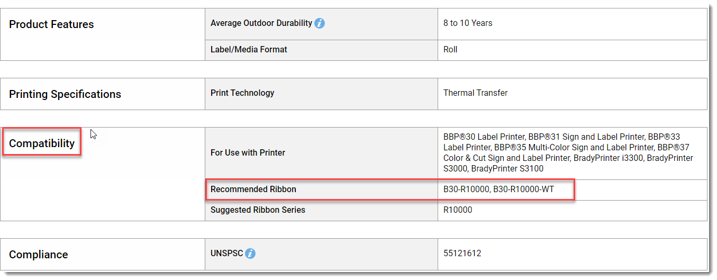
Task: Click the Label/Media Format label
Action: (x=249, y=49)
